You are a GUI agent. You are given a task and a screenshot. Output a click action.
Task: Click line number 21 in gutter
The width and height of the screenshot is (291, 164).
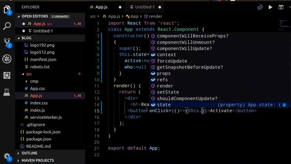pos(97,149)
